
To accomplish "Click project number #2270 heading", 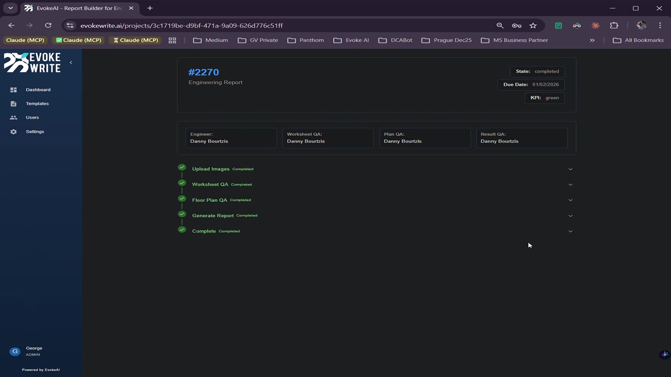I will [x=203, y=72].
